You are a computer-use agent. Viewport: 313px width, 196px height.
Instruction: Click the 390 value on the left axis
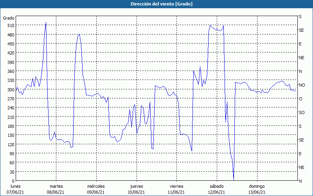(x=11, y=62)
